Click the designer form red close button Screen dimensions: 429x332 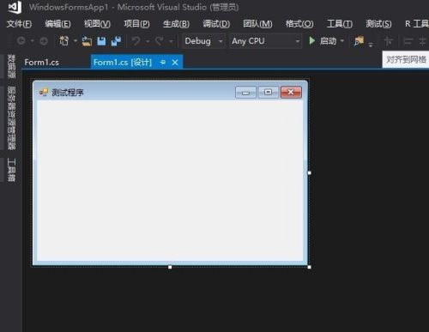click(x=291, y=92)
